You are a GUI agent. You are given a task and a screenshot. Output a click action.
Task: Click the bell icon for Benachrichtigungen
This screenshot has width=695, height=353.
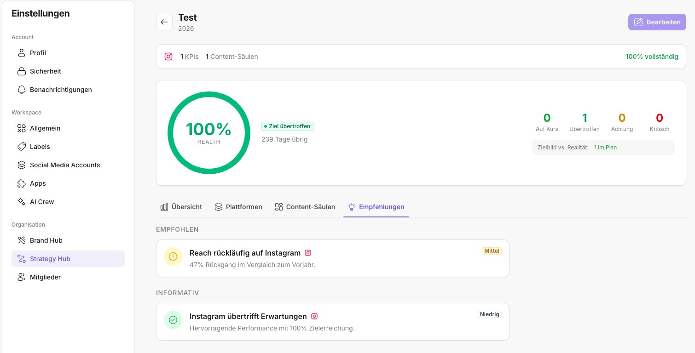[22, 90]
